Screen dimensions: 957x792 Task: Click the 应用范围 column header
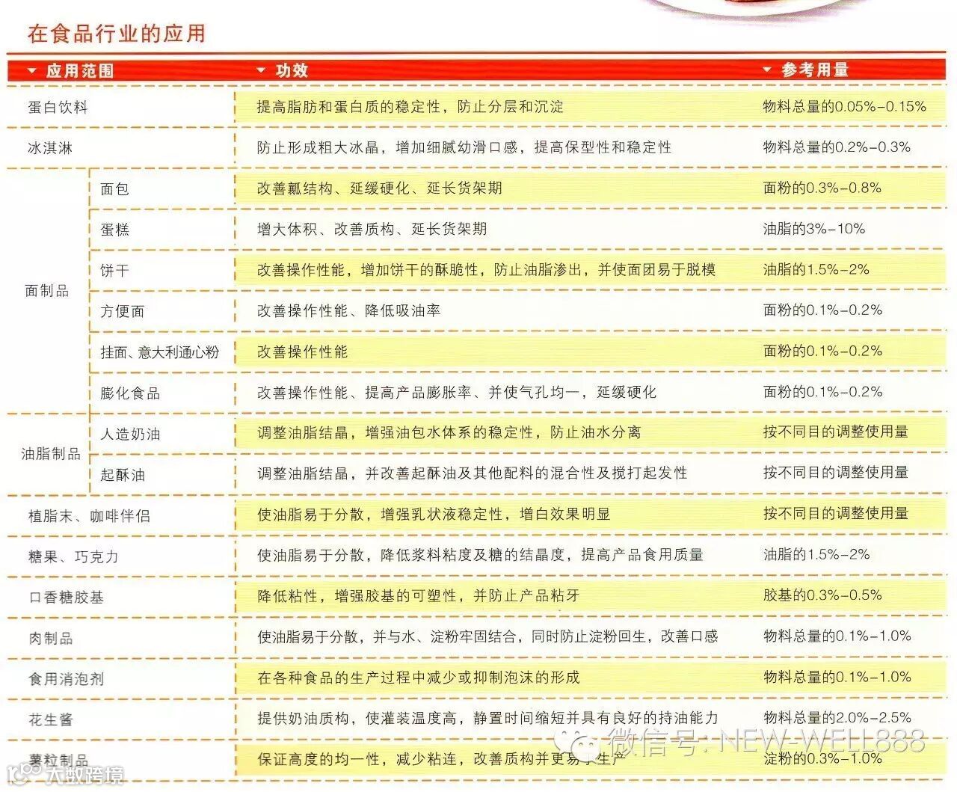click(80, 71)
